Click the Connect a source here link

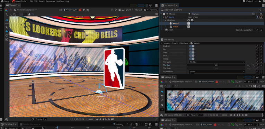[x=245, y=30]
